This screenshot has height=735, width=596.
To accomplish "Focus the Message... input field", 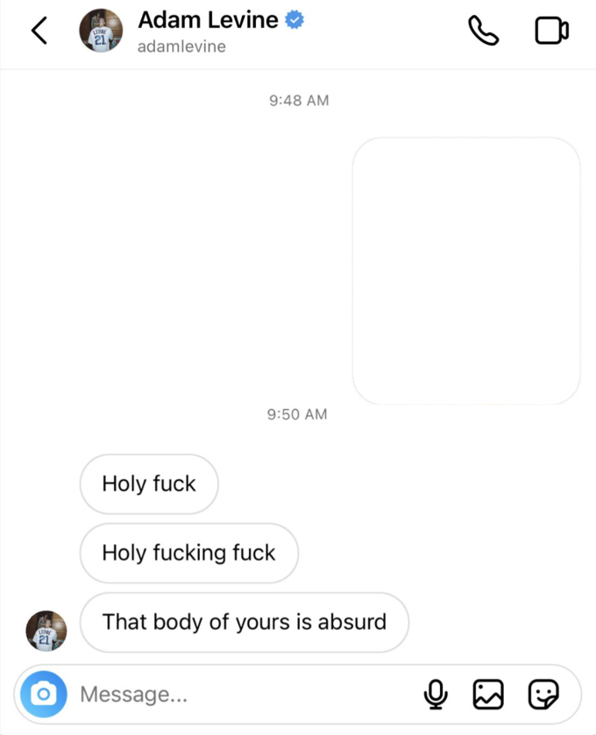I will click(x=249, y=694).
